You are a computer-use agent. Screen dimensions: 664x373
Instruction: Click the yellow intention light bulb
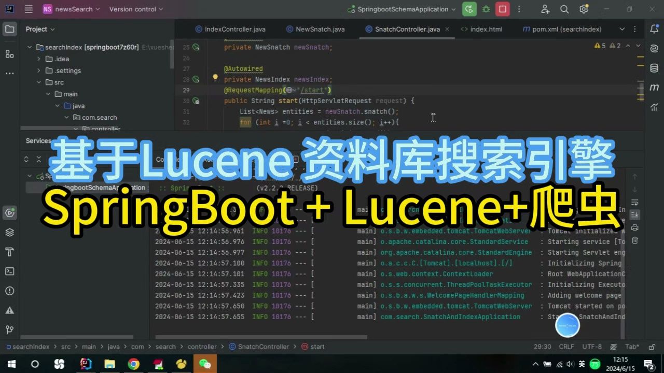click(215, 78)
